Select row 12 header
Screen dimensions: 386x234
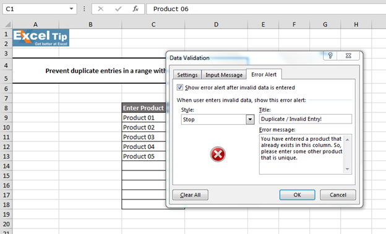tap(6, 146)
